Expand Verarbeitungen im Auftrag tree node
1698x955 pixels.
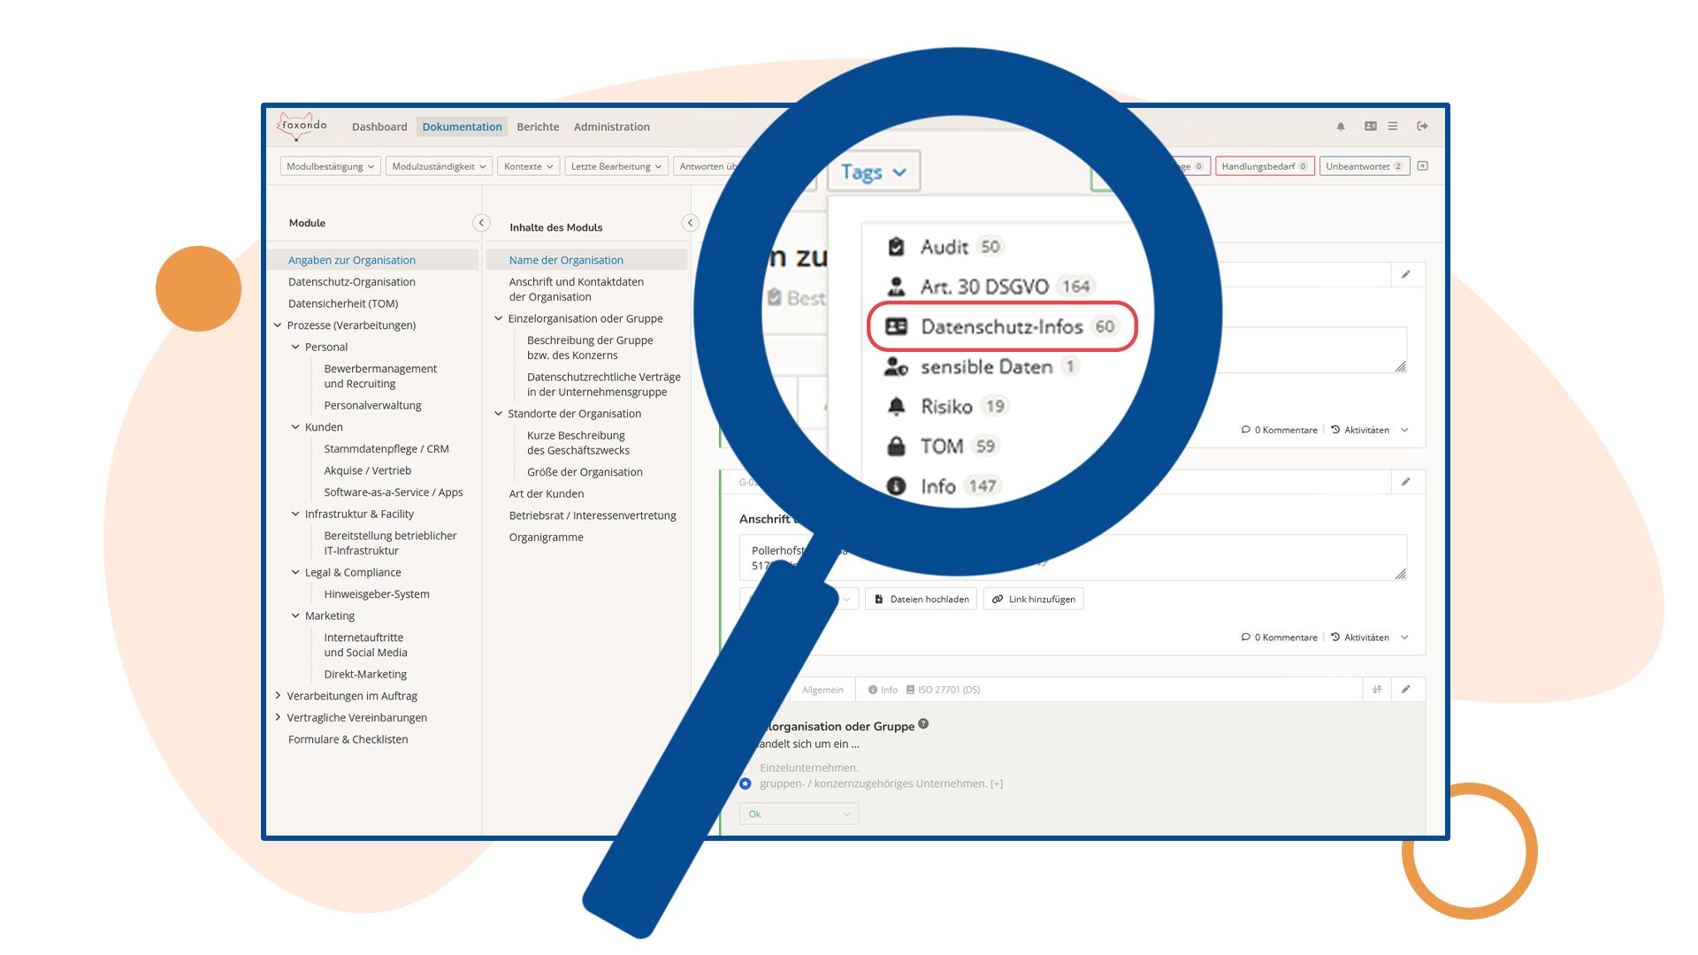(x=278, y=696)
